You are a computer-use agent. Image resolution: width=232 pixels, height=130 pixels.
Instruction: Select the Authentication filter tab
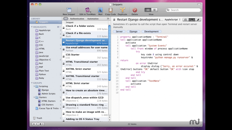coord(77,19)
